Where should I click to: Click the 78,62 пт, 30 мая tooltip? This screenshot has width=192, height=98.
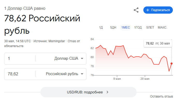coord(158,43)
